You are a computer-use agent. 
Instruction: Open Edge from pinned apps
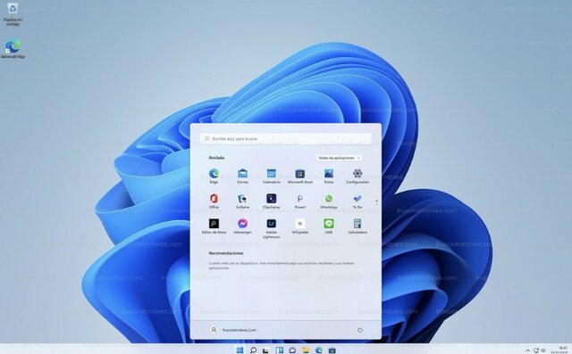214,176
